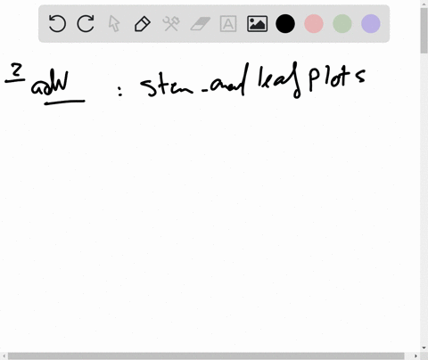Viewport: 428px width, 360px height.
Task: Click the scroll up arrow
Action: 424,4
